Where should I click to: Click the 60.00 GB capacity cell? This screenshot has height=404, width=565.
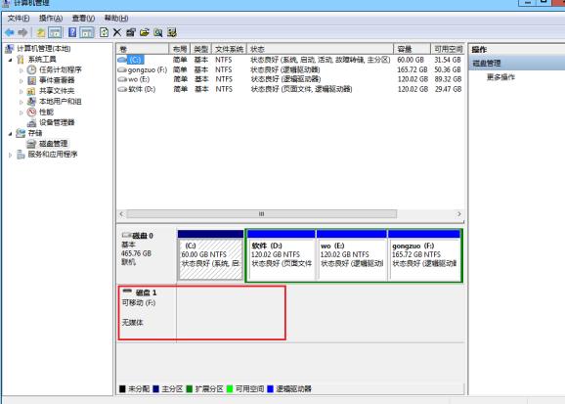tap(411, 60)
